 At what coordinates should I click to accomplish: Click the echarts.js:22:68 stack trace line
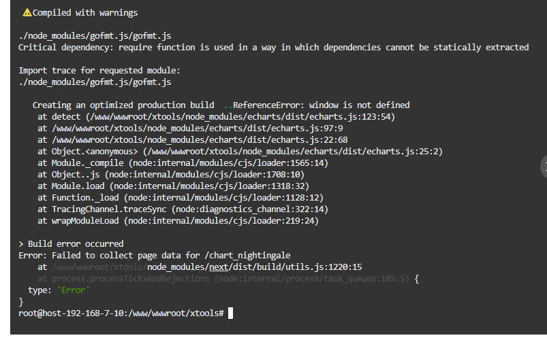pyautogui.click(x=193, y=139)
